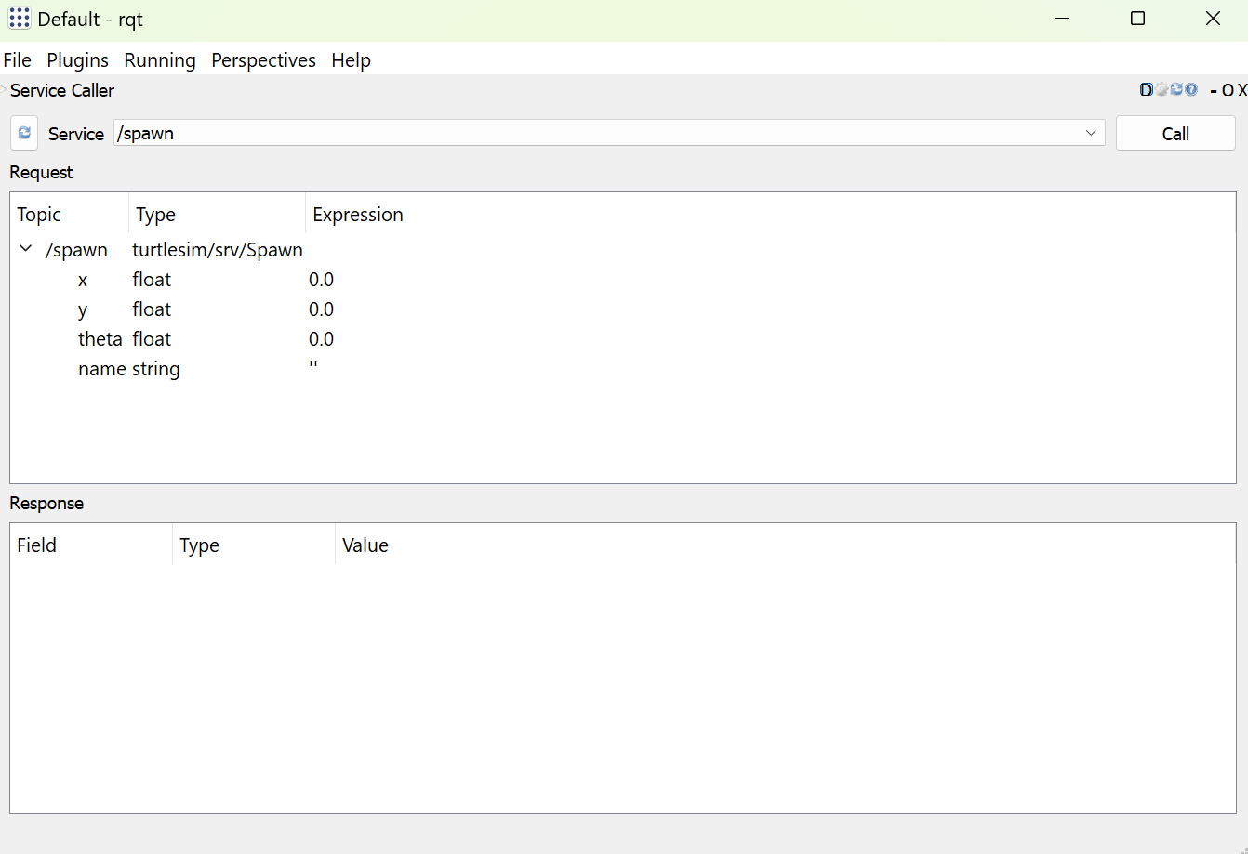This screenshot has height=854, width=1248.
Task: Open the File menu
Action: pos(18,60)
